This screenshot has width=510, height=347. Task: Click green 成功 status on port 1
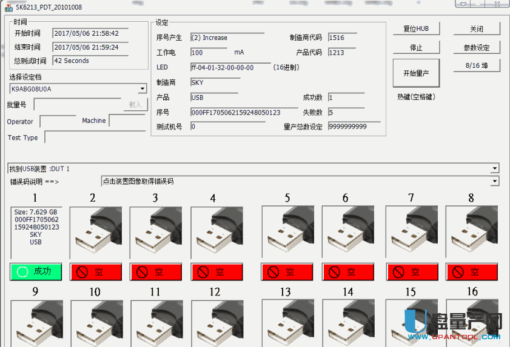coord(36,272)
